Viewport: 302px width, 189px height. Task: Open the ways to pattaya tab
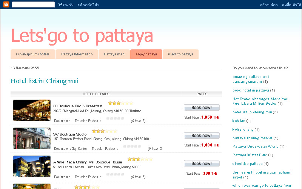[x=180, y=54]
